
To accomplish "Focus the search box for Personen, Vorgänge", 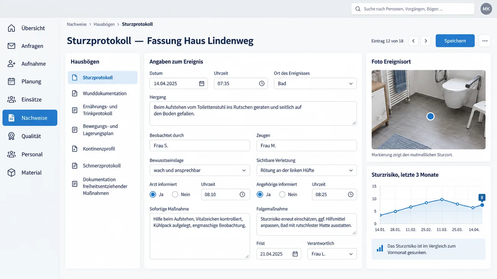I will tap(413, 9).
